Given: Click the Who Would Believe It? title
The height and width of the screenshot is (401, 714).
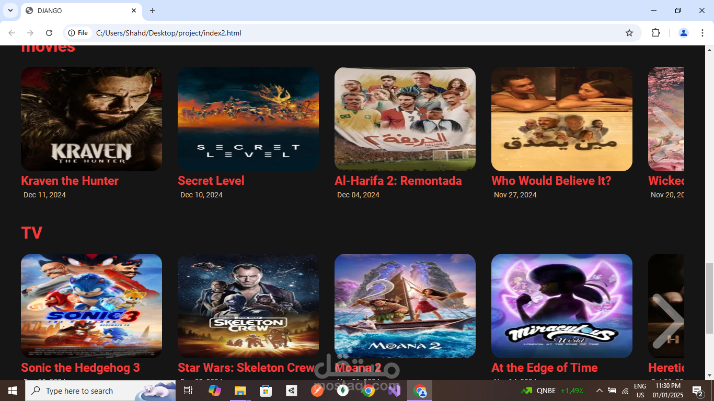Looking at the screenshot, I should 551,181.
